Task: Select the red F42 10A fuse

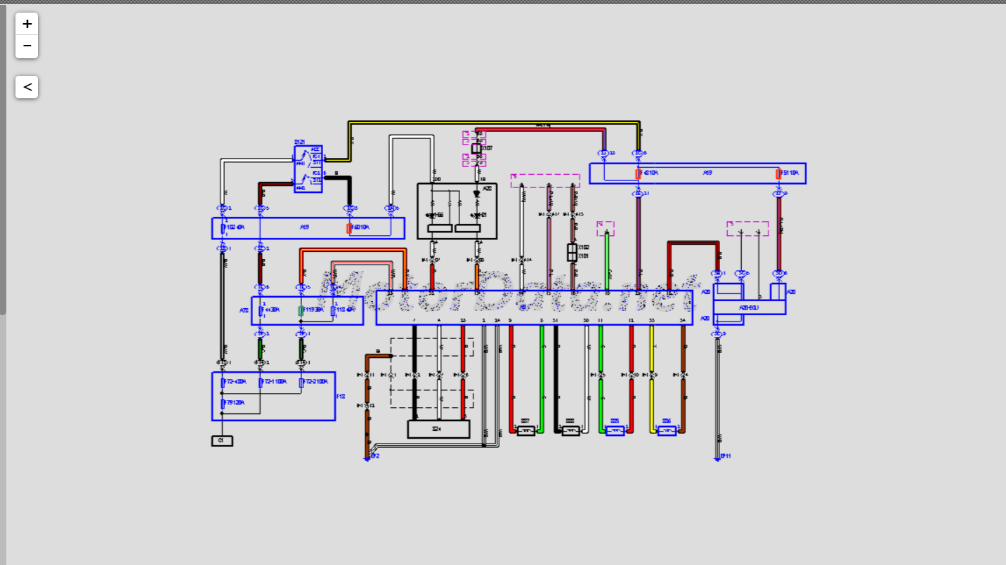Action: (x=638, y=173)
